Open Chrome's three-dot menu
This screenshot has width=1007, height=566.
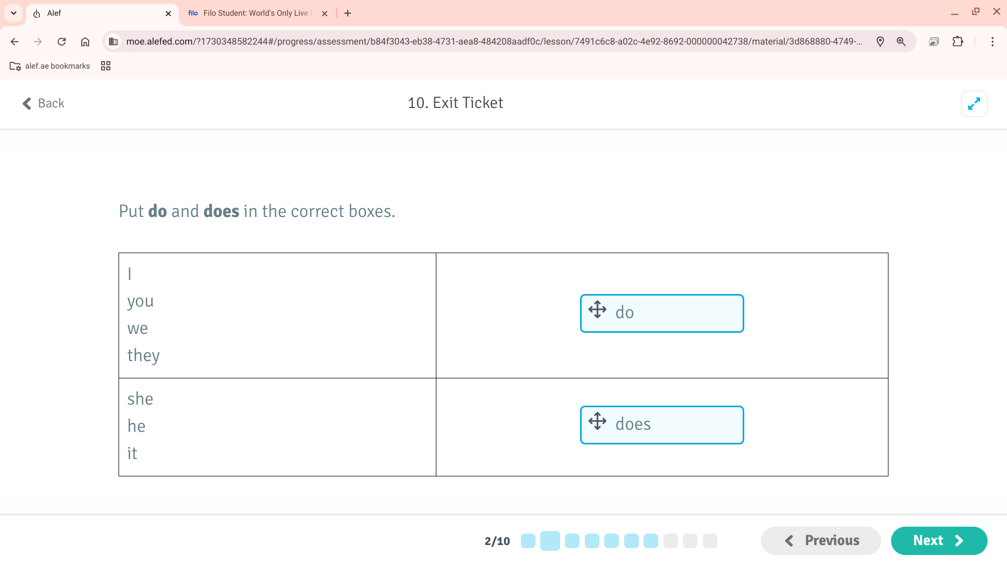point(992,41)
